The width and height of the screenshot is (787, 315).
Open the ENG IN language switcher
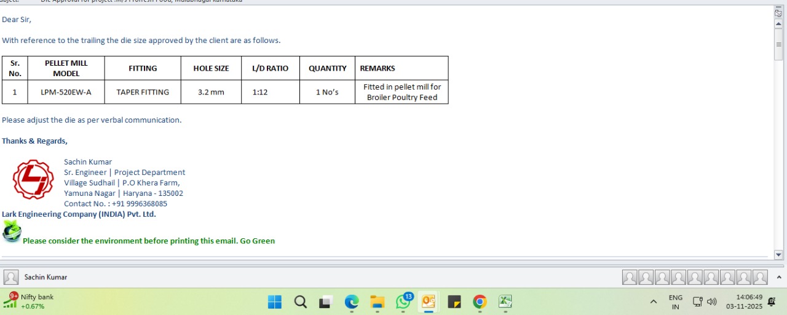tap(675, 301)
